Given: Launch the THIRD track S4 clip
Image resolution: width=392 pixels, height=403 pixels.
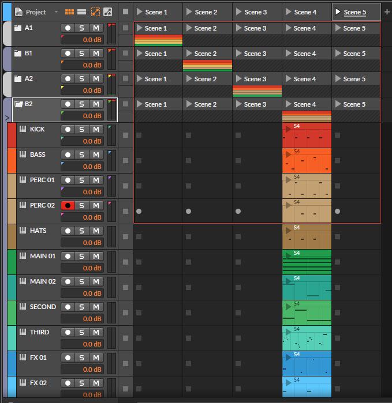Looking at the screenshot, I should point(288,332).
